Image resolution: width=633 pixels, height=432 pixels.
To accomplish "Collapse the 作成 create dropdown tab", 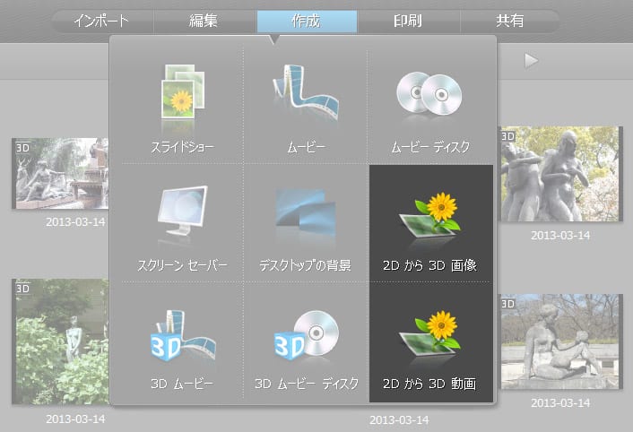I will click(x=307, y=21).
